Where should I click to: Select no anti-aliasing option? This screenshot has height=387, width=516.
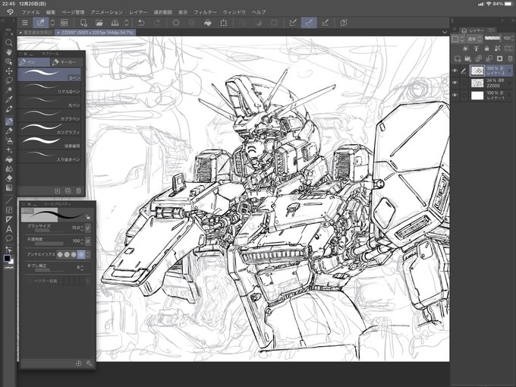60,254
